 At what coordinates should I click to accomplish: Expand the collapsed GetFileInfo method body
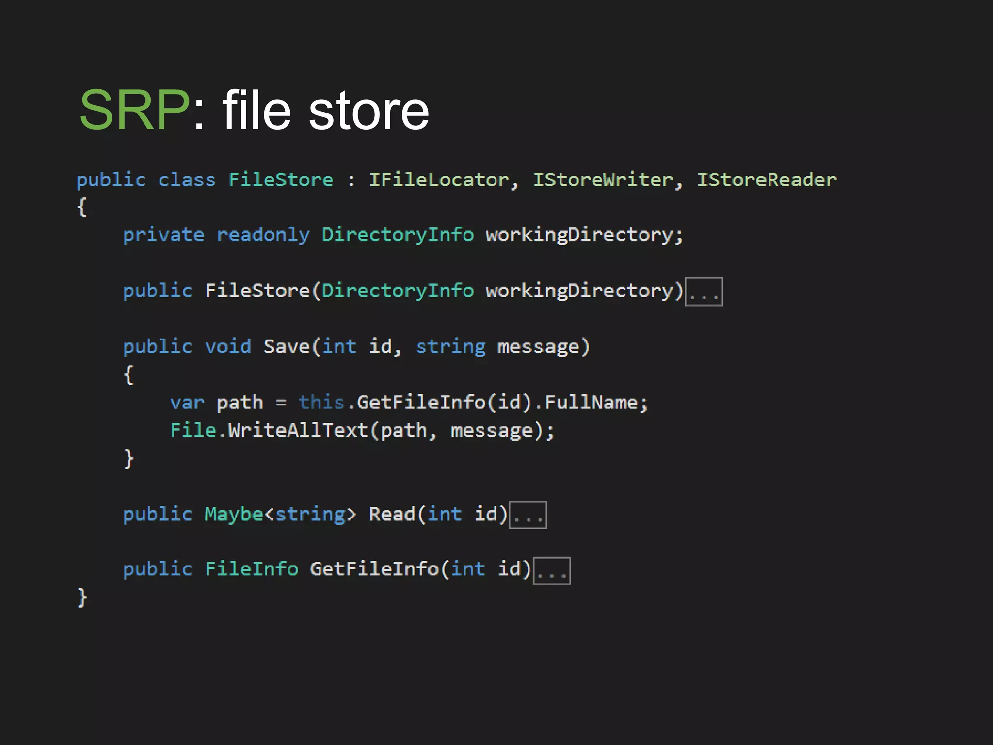point(552,571)
